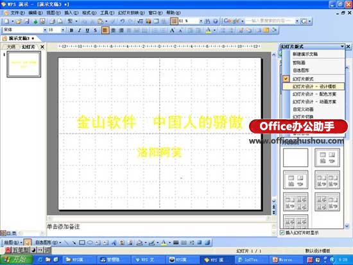Screen dimensions: 353x265
Task: Click Fill Color bucket icon
Action: point(139,243)
